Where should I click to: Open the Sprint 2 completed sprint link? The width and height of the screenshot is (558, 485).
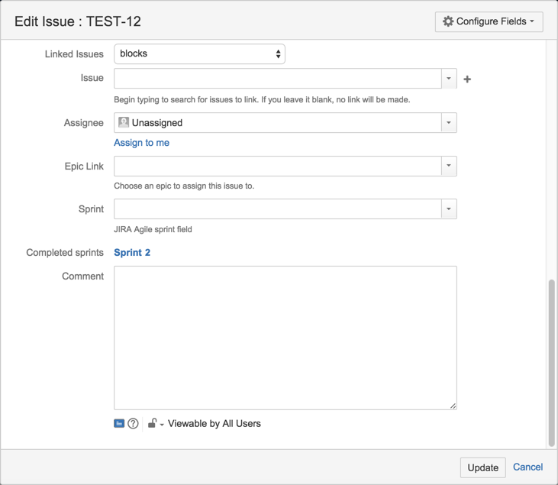(132, 253)
